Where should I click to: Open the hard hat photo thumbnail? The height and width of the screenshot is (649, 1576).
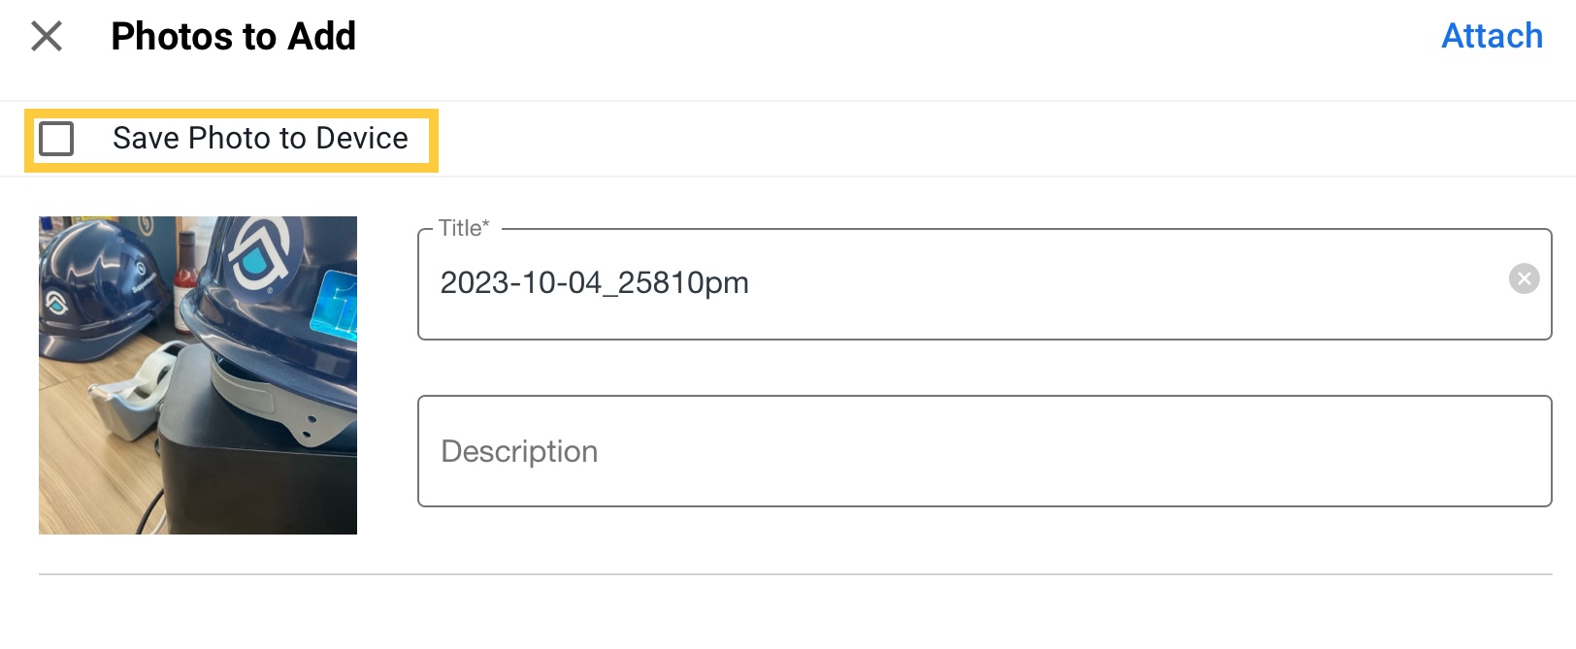198,375
